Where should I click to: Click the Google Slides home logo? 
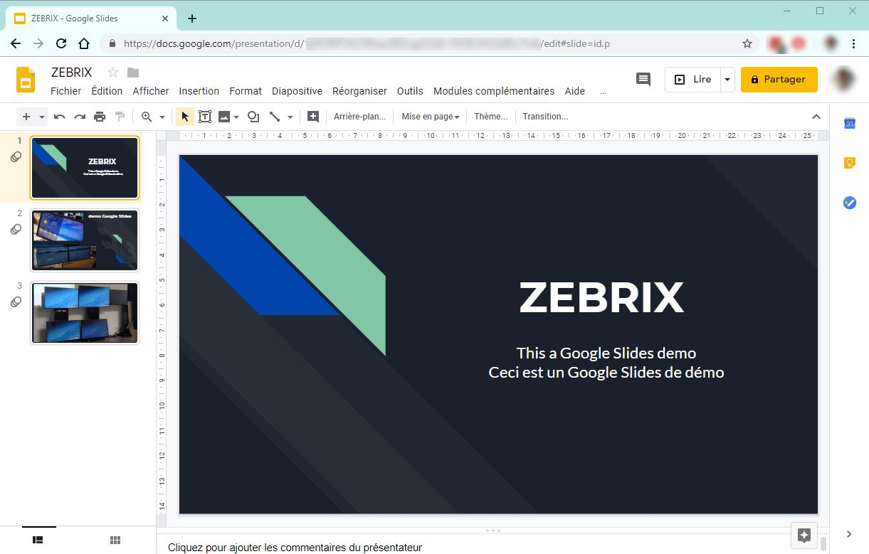click(26, 80)
